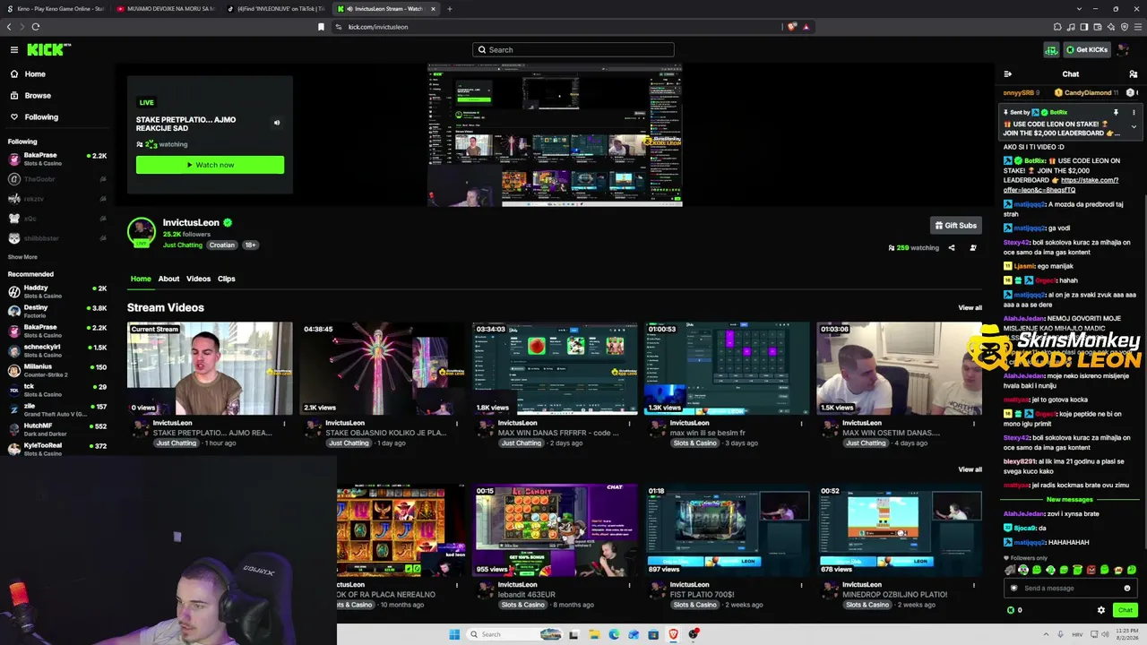Screen dimensions: 1147x645
Task: Open the browser VPN shield icon
Action: point(1125,27)
